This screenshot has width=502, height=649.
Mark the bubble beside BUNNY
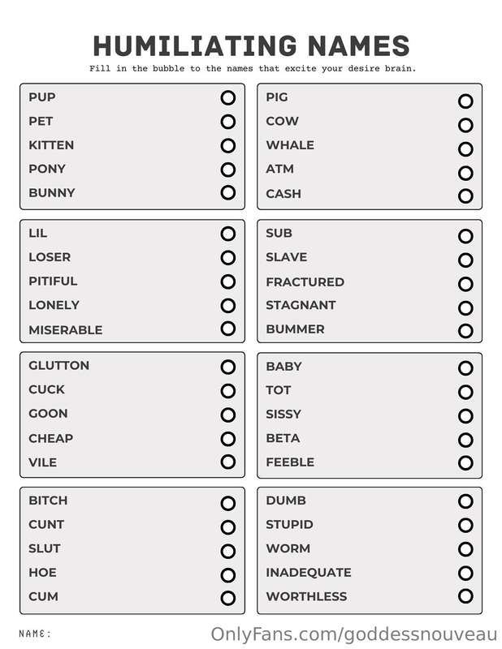pyautogui.click(x=228, y=192)
